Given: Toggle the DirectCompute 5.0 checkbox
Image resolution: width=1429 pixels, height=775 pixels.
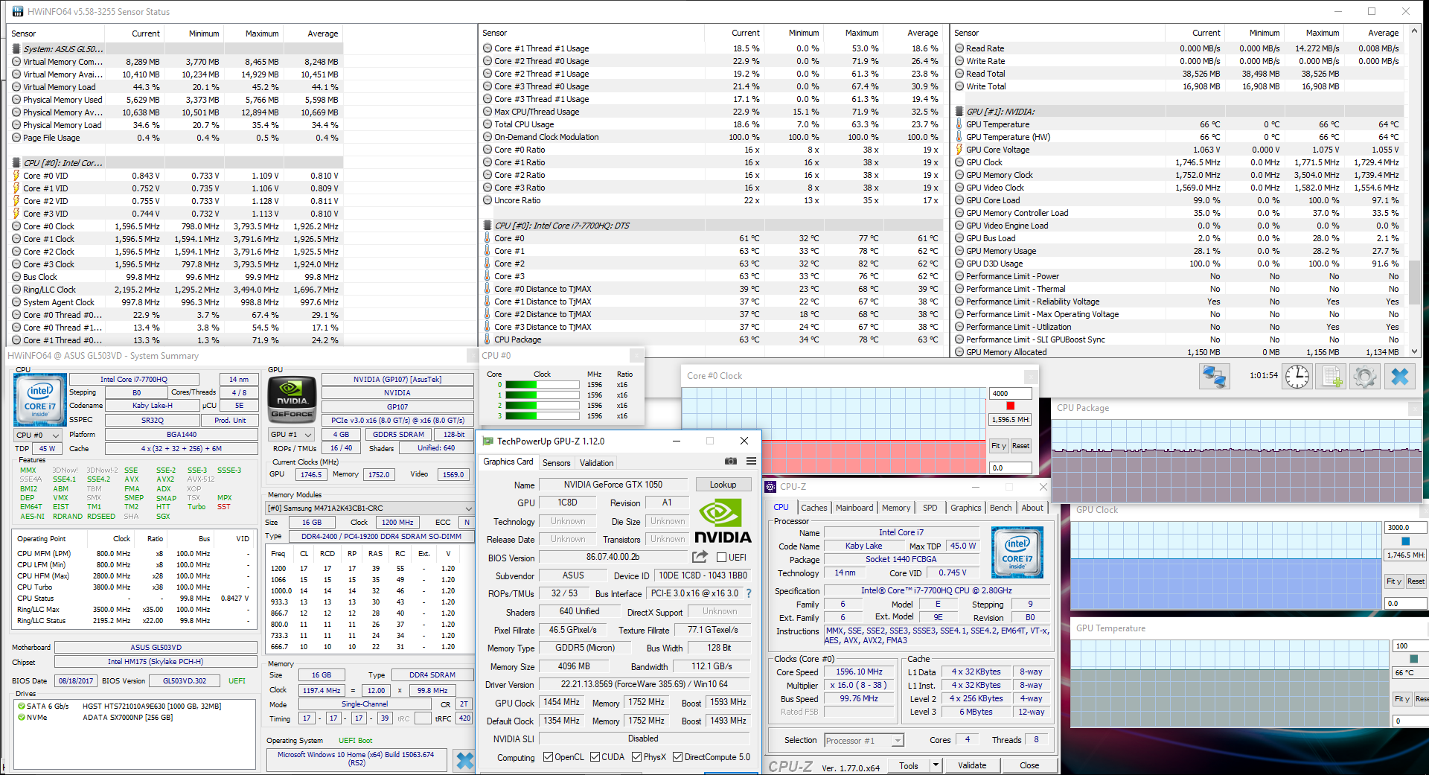Looking at the screenshot, I should (677, 757).
